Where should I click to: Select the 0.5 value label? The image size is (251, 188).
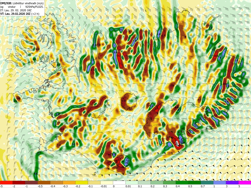click(x=58, y=65)
